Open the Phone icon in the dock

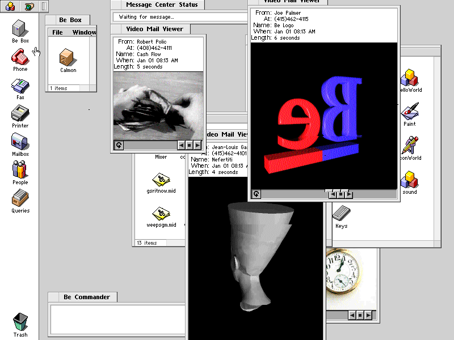tap(20, 57)
